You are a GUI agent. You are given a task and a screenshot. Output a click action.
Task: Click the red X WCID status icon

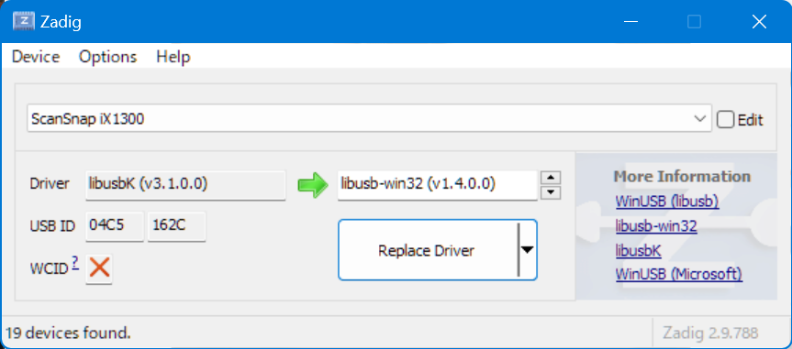coord(99,268)
